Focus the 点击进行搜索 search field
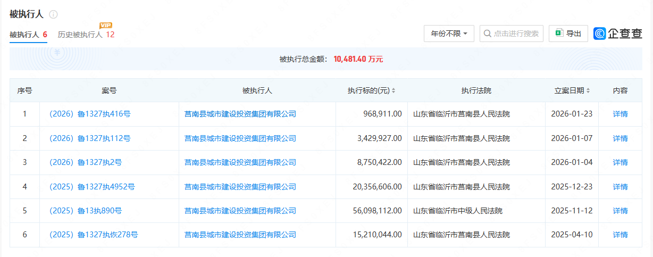This screenshot has height=257, width=653. [516, 34]
